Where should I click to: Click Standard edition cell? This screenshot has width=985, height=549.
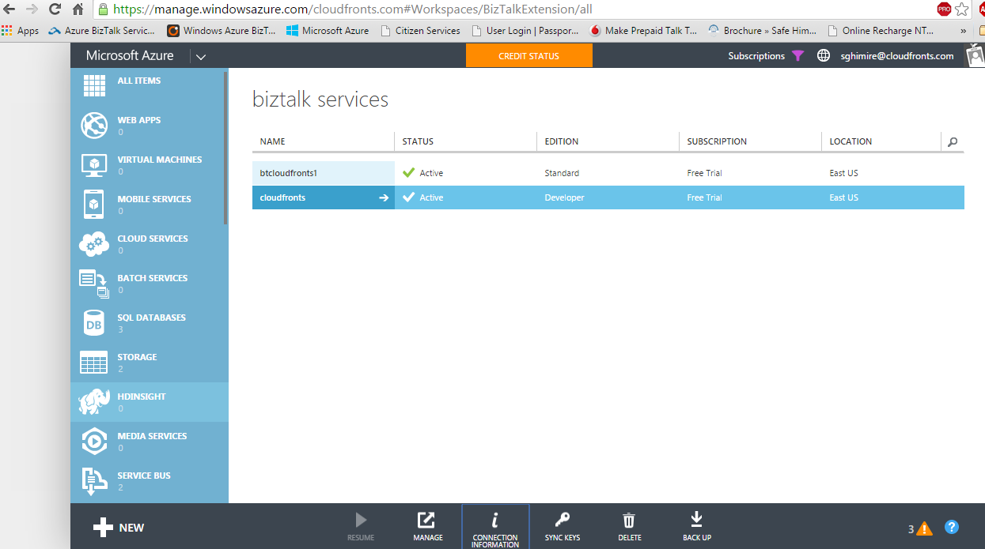[562, 173]
